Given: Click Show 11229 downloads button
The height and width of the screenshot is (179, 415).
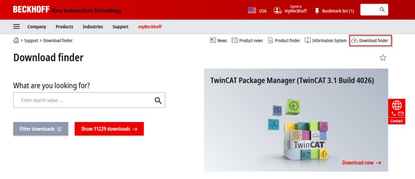Looking at the screenshot, I should pyautogui.click(x=109, y=129).
